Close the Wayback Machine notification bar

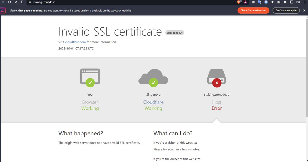pos(305,11)
